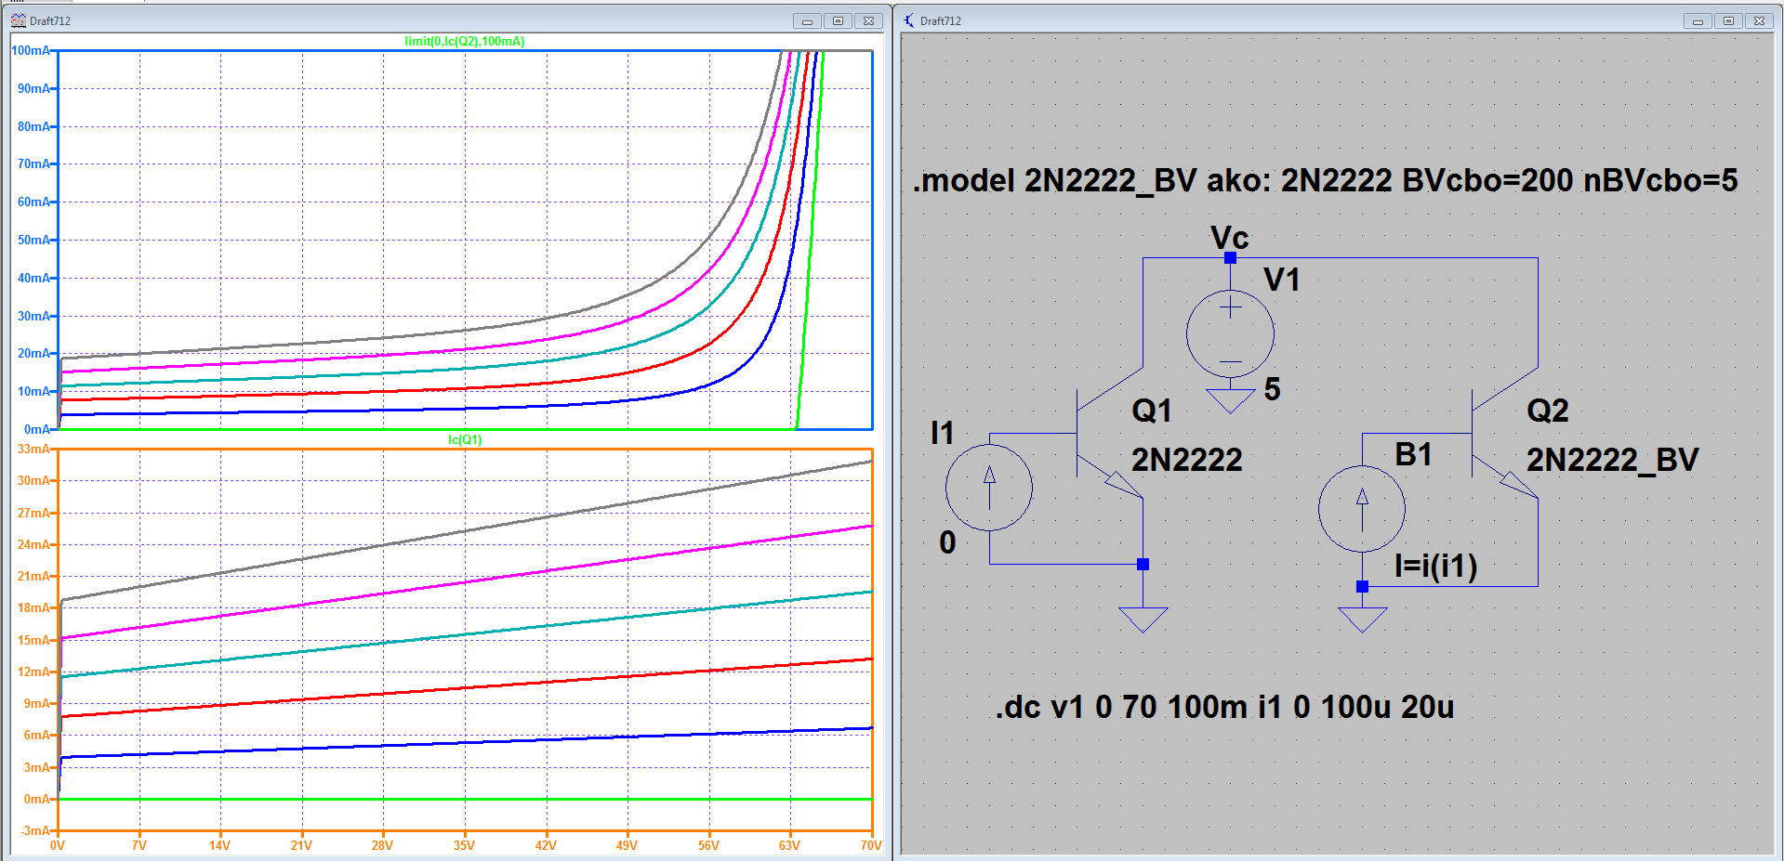Select the I1 current source symbol

tap(989, 488)
